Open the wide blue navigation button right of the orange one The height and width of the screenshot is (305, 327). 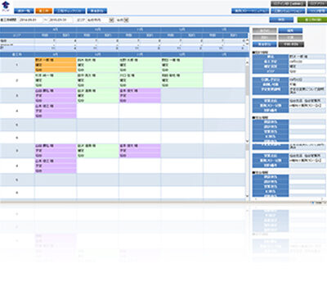(x=69, y=11)
